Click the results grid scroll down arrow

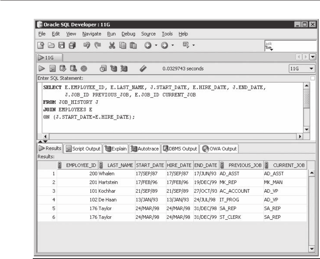[x=312, y=249]
